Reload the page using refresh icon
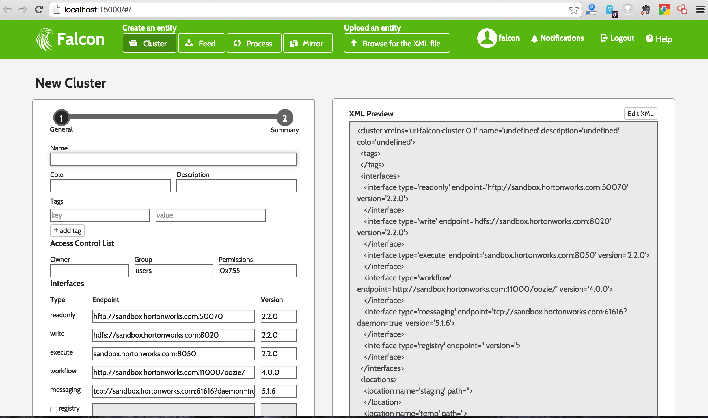 (39, 10)
